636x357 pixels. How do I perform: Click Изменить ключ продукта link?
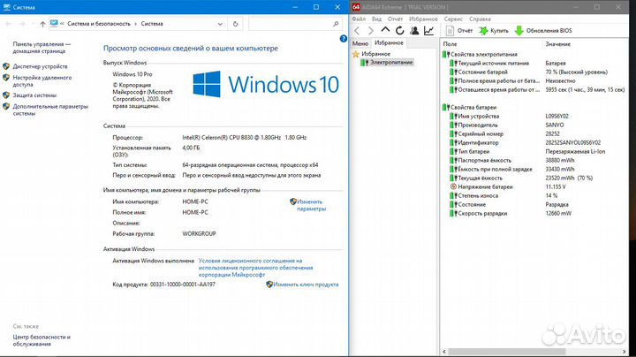tap(306, 285)
